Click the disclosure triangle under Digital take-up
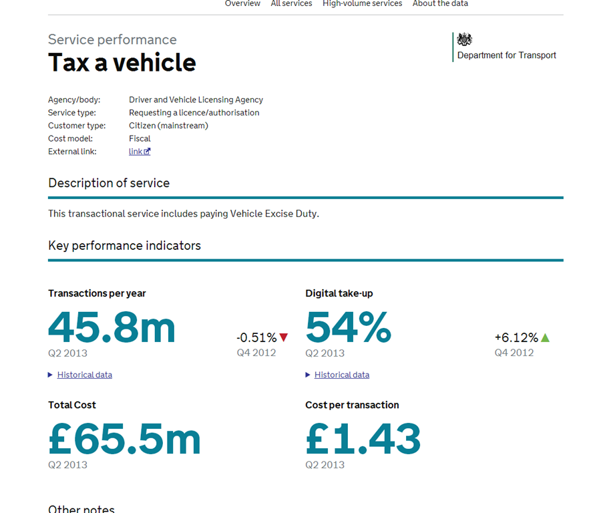This screenshot has width=611, height=513. pos(308,375)
